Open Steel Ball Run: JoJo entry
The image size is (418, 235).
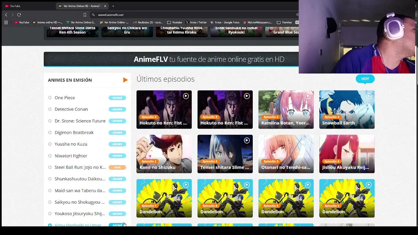[x=80, y=167]
